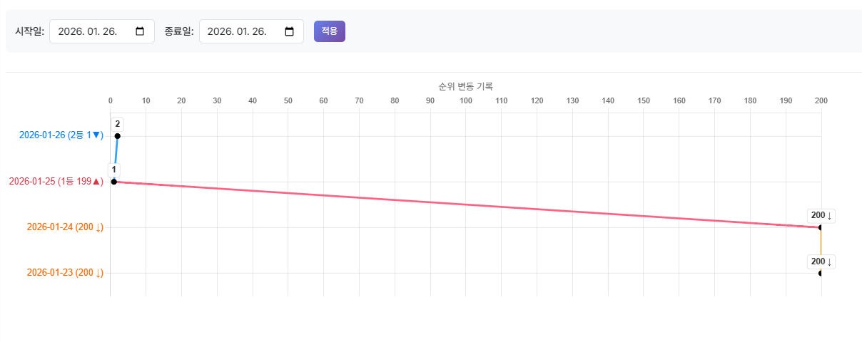Image resolution: width=862 pixels, height=342 pixels.
Task: Click the 순위 변동 기록 chart title
Action: 465,86
